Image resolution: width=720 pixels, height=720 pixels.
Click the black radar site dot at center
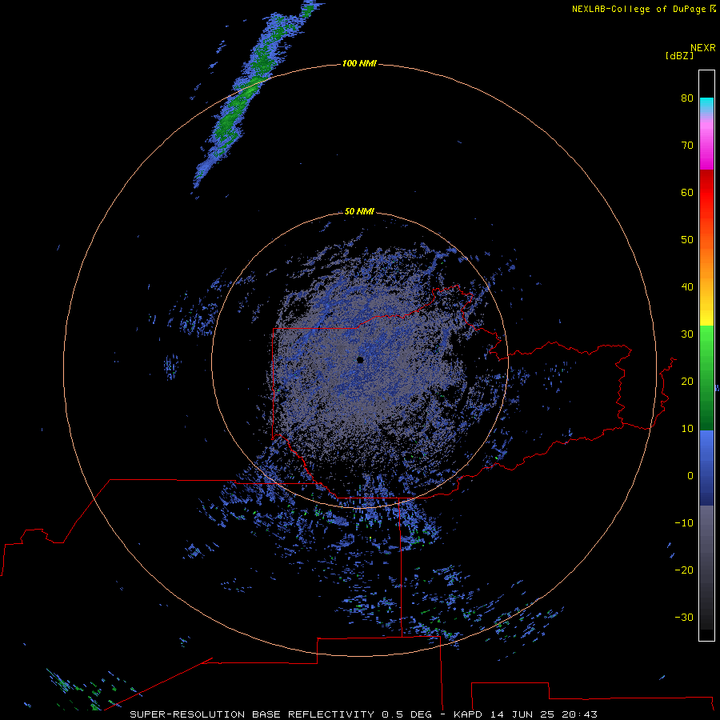(360, 360)
